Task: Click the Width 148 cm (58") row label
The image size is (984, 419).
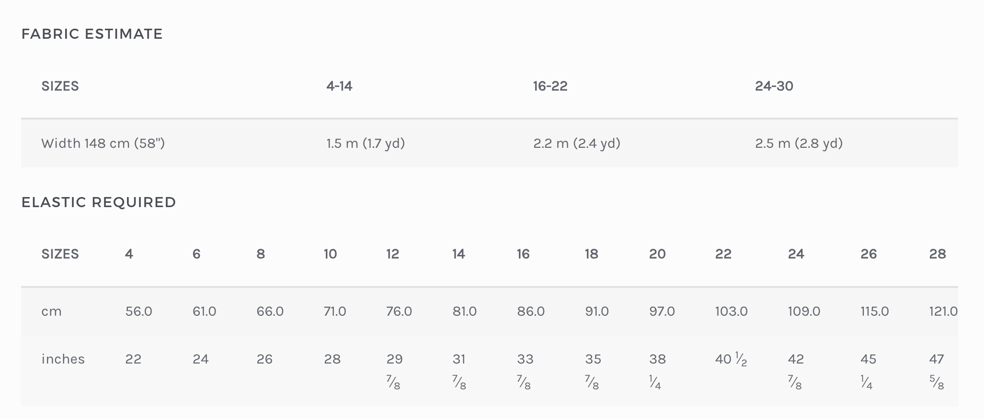Action: pos(103,143)
